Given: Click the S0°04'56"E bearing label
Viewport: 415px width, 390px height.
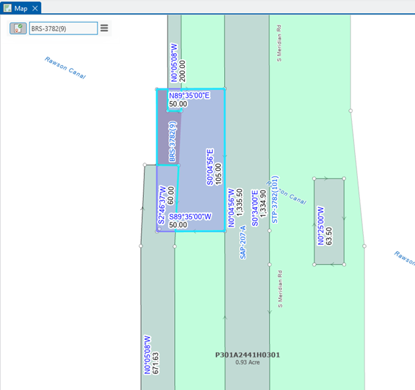Looking at the screenshot, I should tap(210, 167).
